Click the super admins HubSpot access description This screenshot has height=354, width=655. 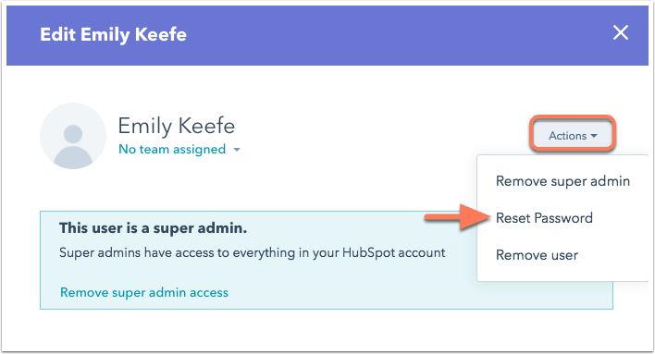pos(253,253)
